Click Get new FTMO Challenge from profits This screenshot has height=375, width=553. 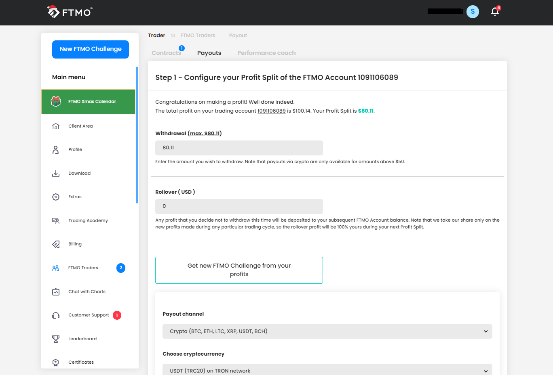click(x=239, y=270)
